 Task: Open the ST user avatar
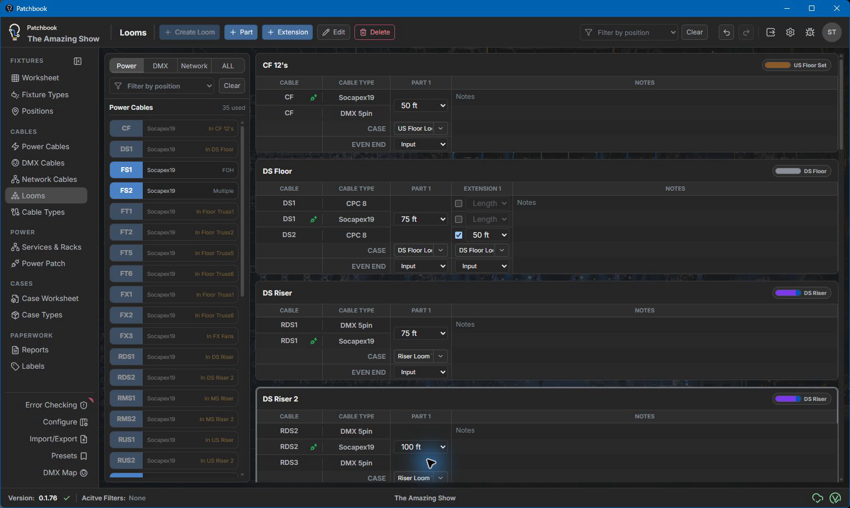[832, 32]
